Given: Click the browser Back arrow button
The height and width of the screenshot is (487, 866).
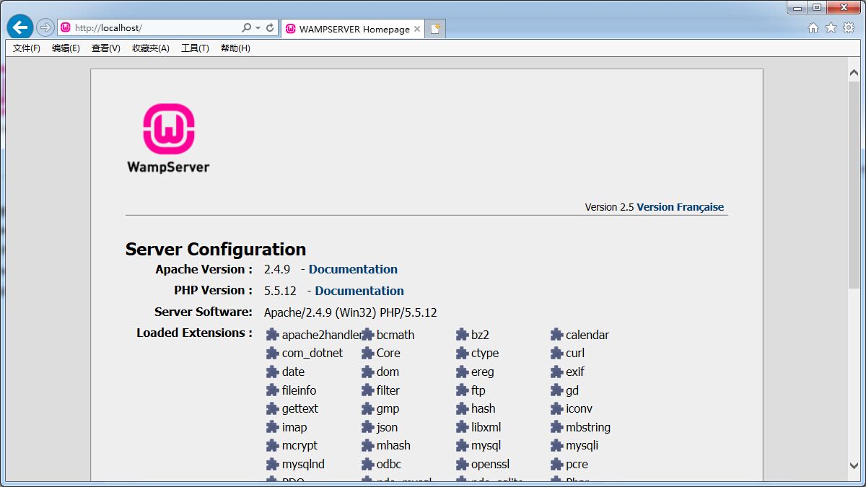Looking at the screenshot, I should click(20, 27).
